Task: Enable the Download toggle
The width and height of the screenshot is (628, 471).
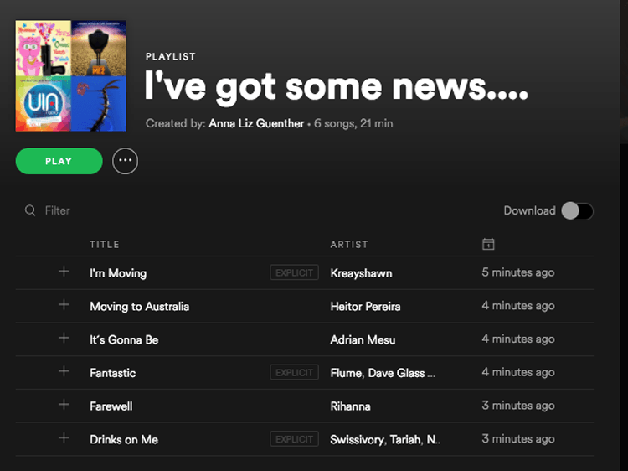Action: [577, 211]
